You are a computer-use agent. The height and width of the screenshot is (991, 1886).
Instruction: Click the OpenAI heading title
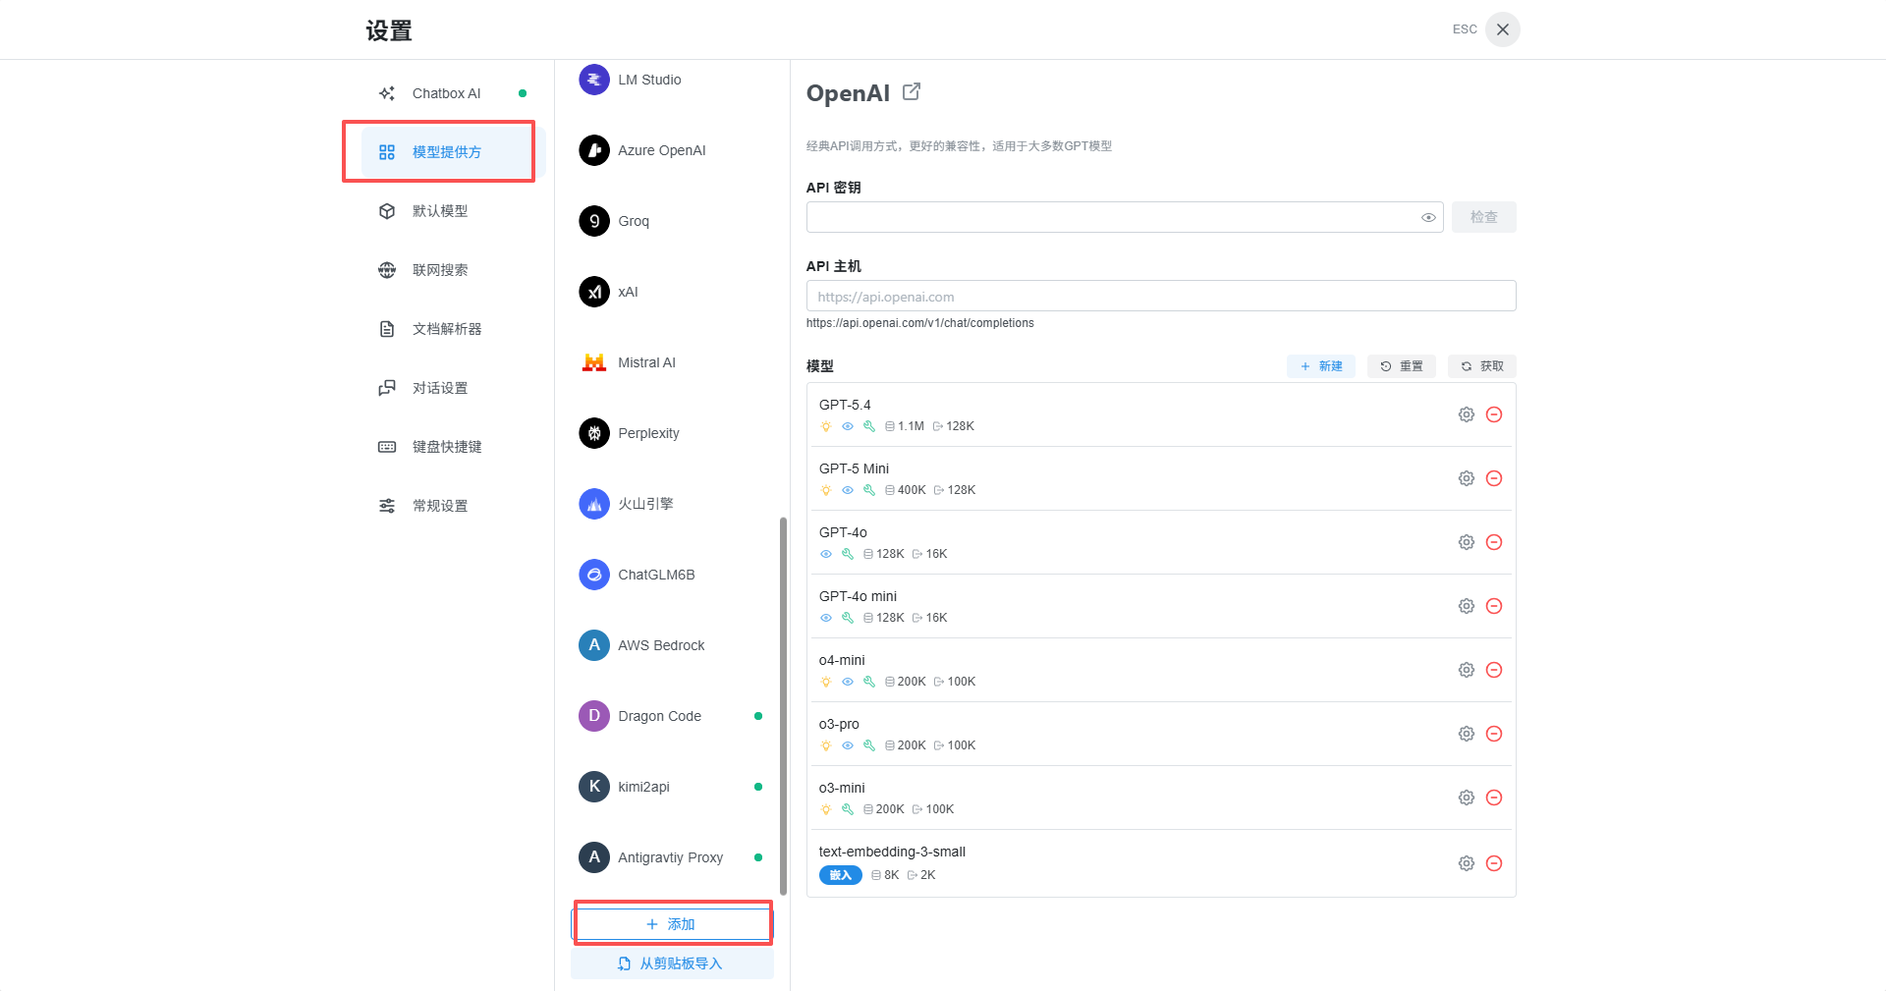(x=848, y=93)
